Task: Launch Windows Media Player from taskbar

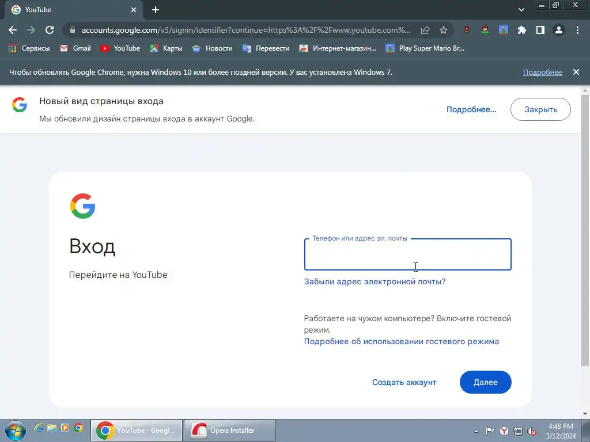Action: pyautogui.click(x=65, y=428)
